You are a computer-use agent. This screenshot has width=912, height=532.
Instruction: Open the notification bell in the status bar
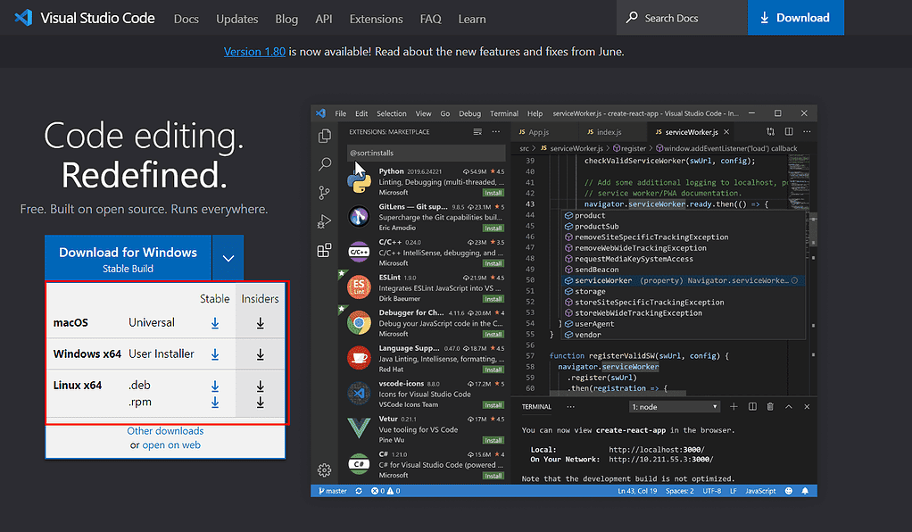point(804,490)
